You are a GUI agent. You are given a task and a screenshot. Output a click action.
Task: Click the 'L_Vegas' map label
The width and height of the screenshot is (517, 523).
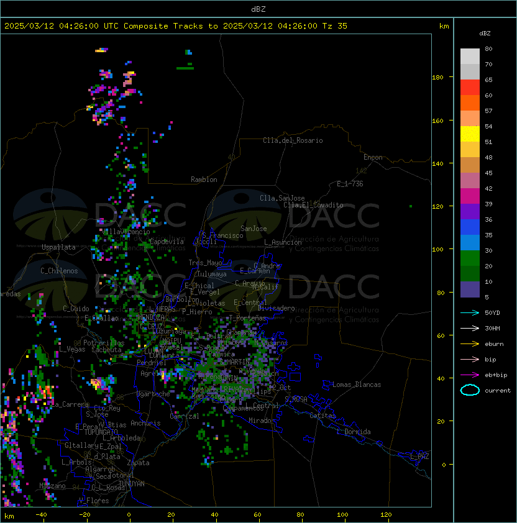72,349
